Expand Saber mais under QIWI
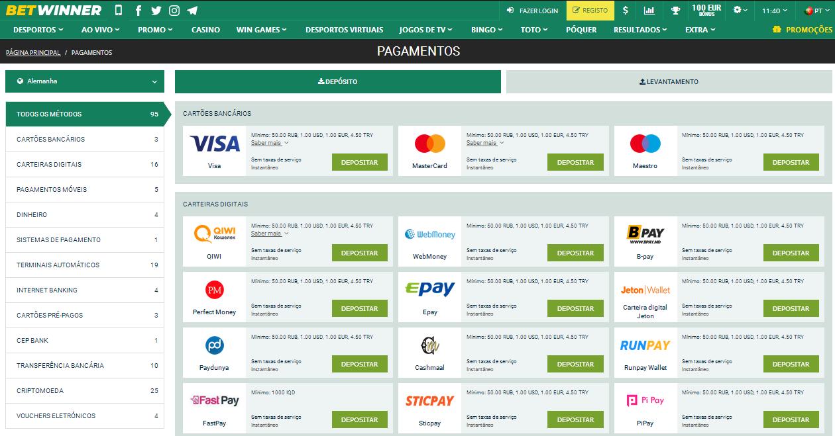The width and height of the screenshot is (835, 436). click(270, 234)
